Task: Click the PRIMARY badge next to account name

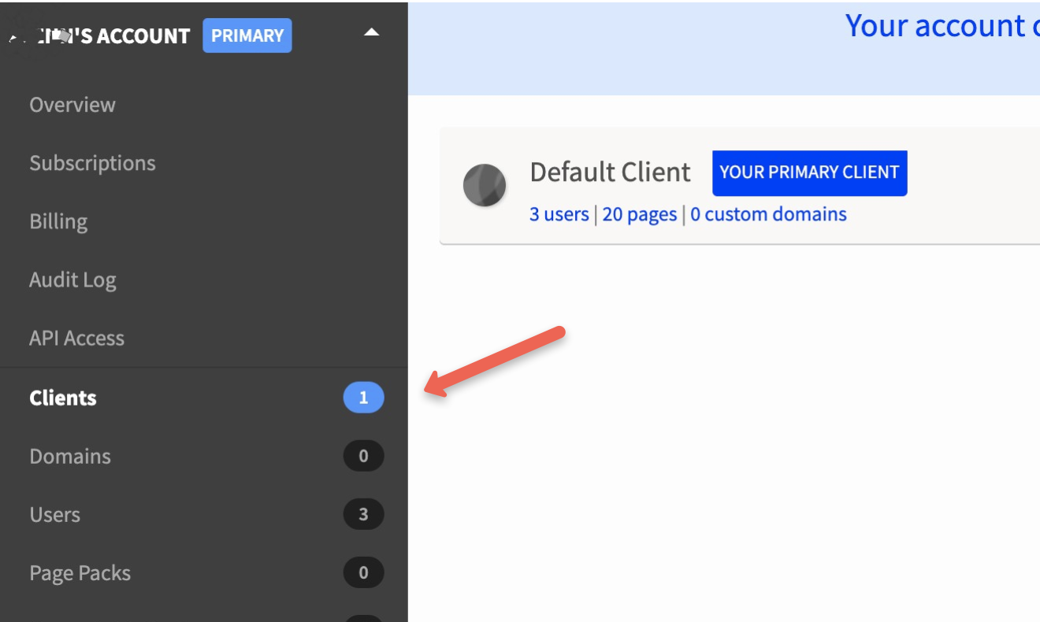Action: click(247, 35)
